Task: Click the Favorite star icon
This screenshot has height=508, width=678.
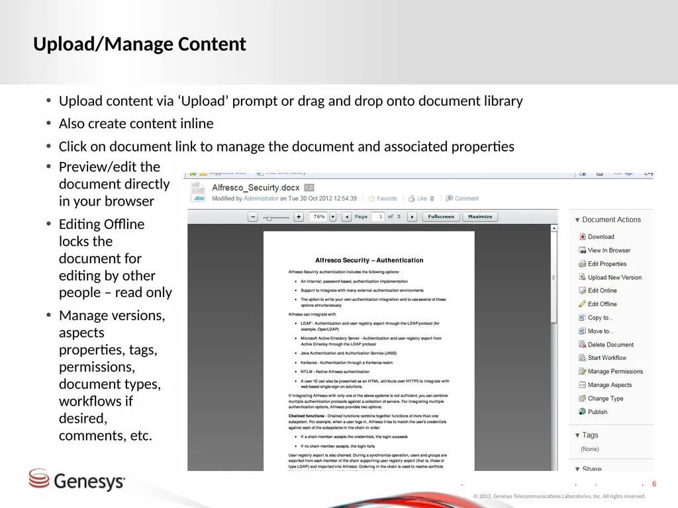Action: [x=371, y=198]
